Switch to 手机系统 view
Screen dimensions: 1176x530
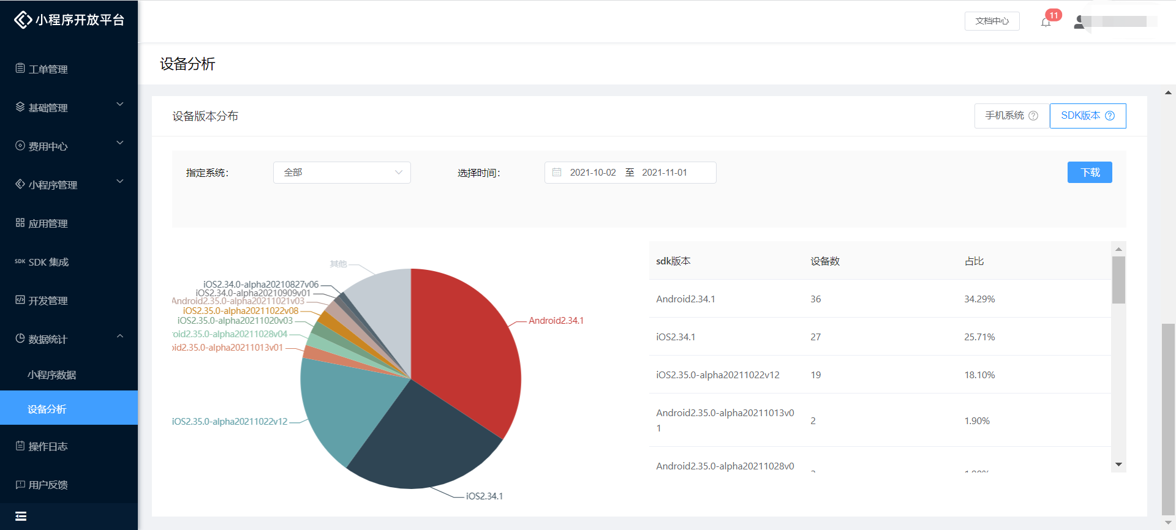(1005, 116)
